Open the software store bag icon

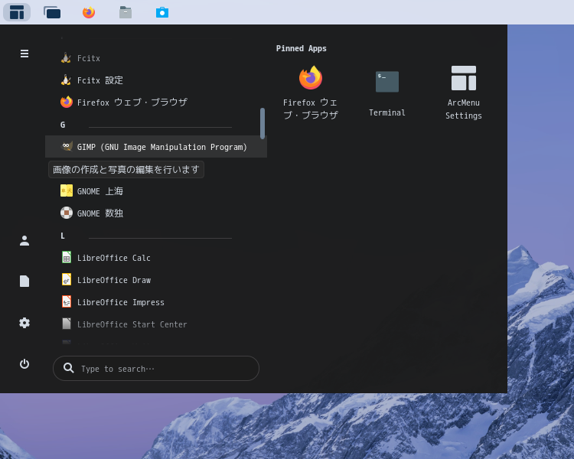(162, 12)
